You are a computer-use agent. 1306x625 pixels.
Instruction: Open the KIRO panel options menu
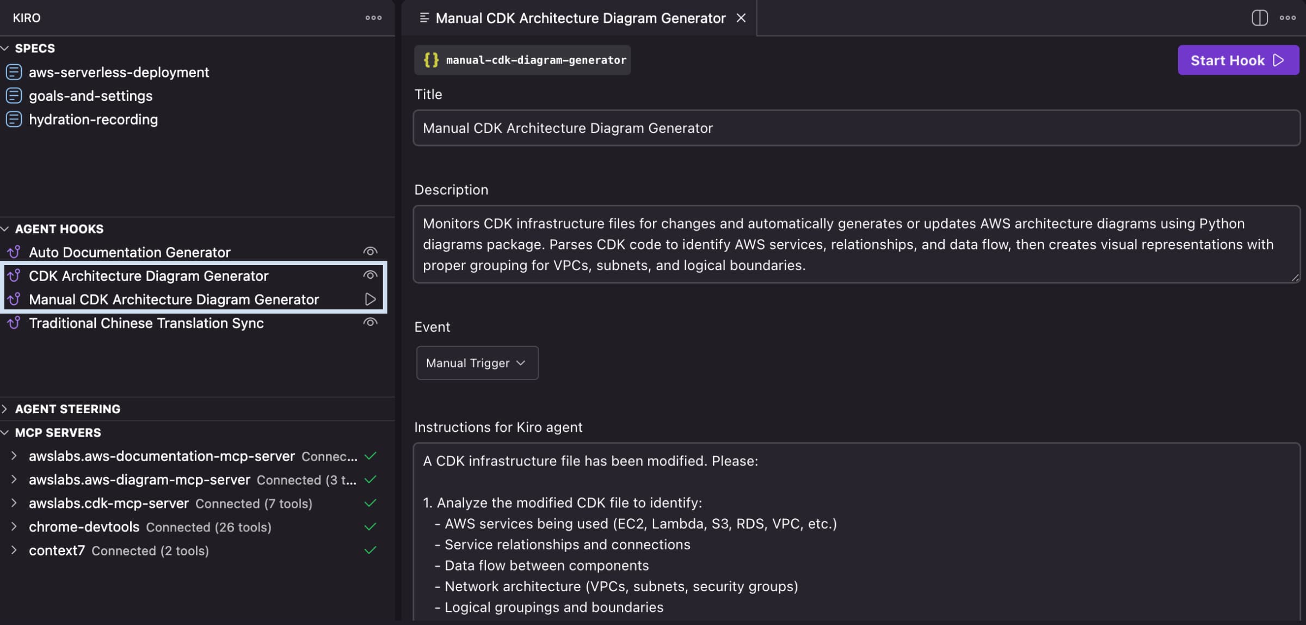(373, 17)
